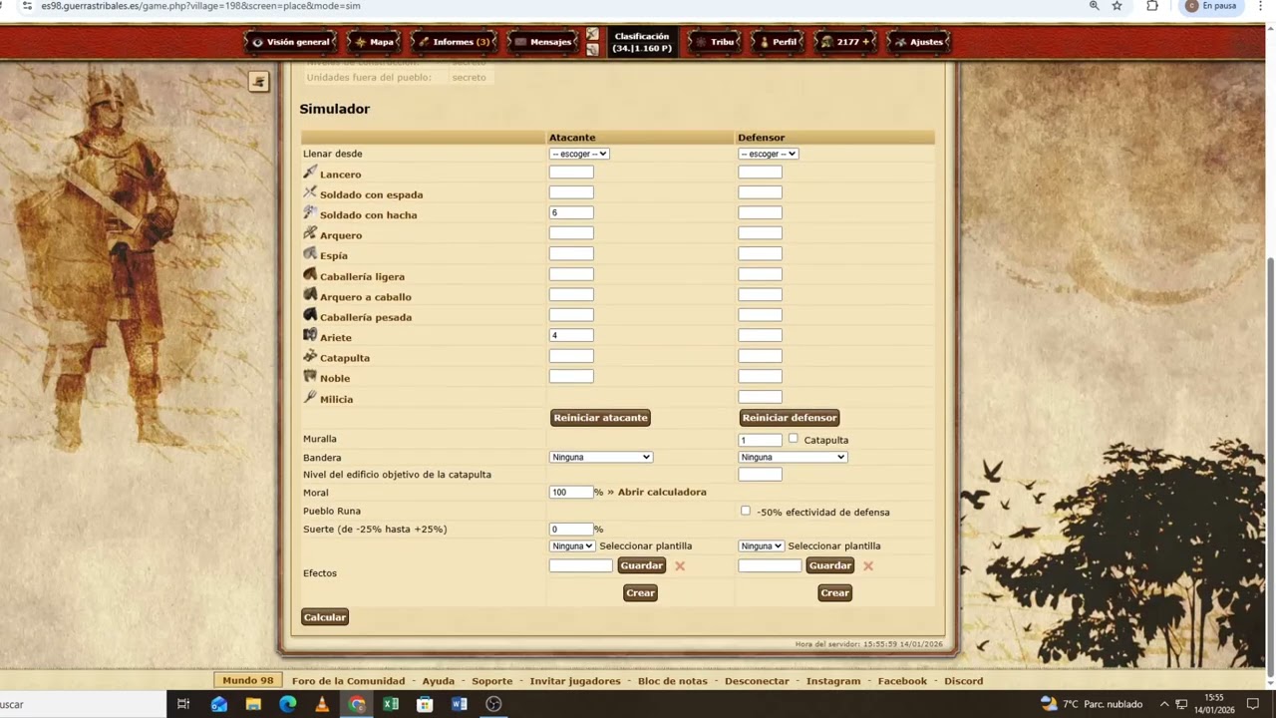
Task: Click the Reiniciar atacante button
Action: [x=601, y=418]
